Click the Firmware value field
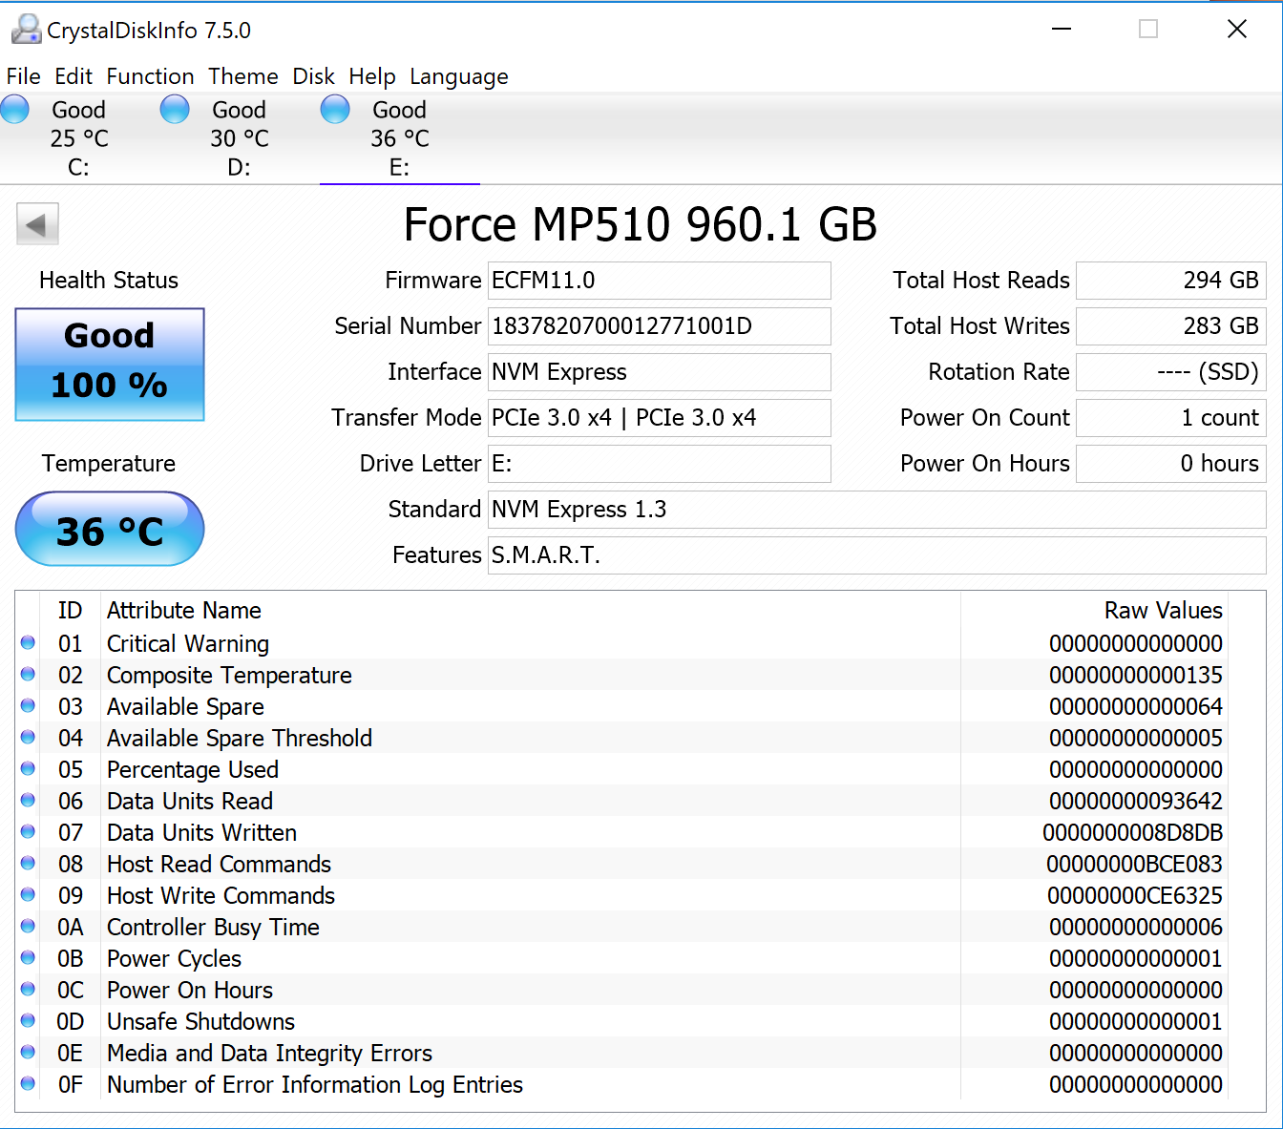The height and width of the screenshot is (1129, 1283). coord(659,281)
